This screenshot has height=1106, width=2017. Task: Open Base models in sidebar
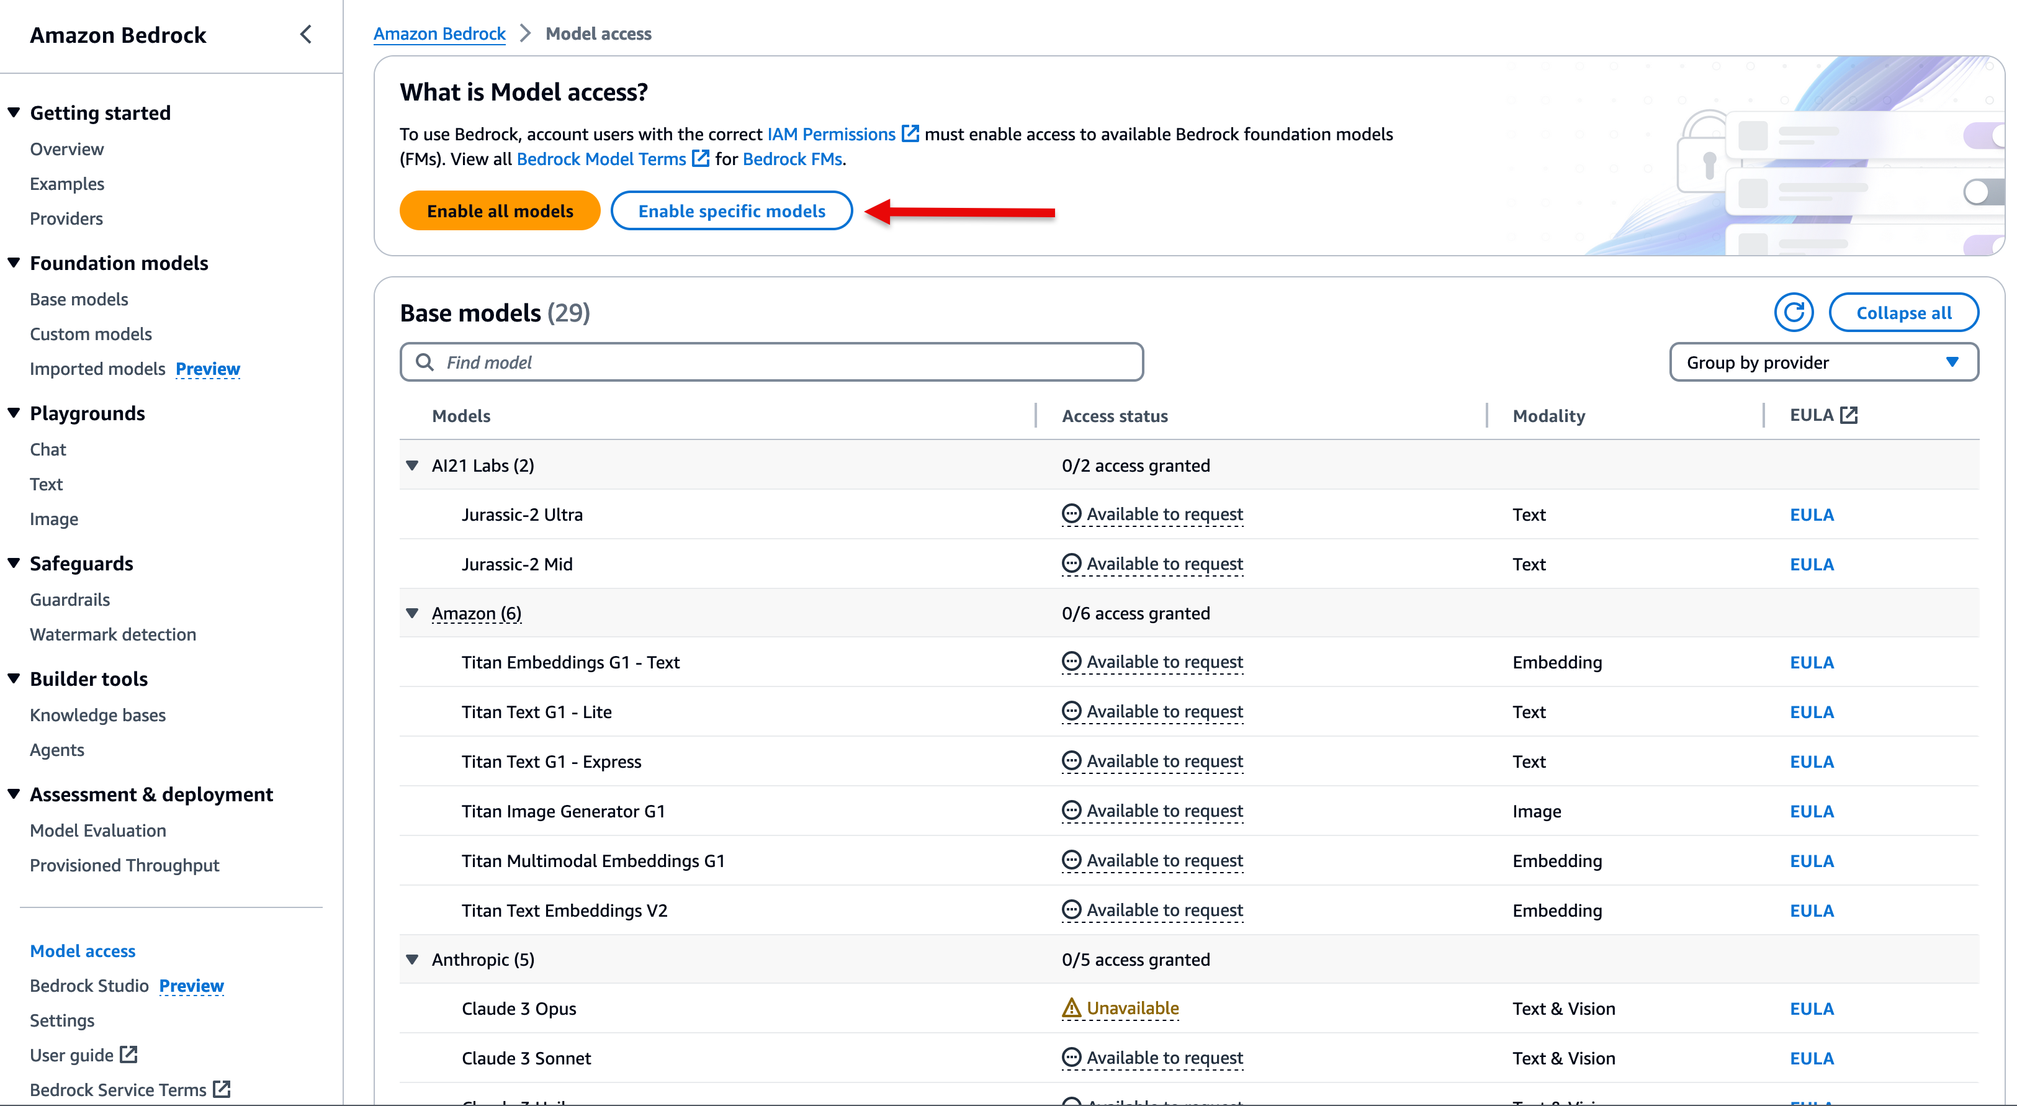point(79,299)
